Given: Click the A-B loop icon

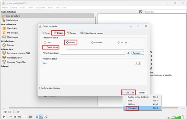Looking at the screenshot, I should tap(14, 112).
